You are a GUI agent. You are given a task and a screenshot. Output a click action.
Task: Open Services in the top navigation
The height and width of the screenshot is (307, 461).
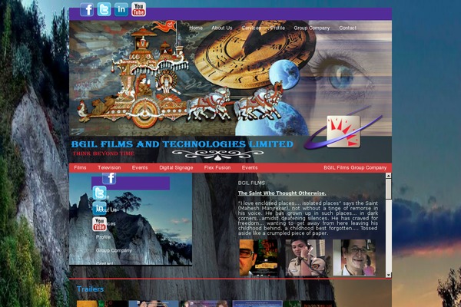click(x=251, y=28)
